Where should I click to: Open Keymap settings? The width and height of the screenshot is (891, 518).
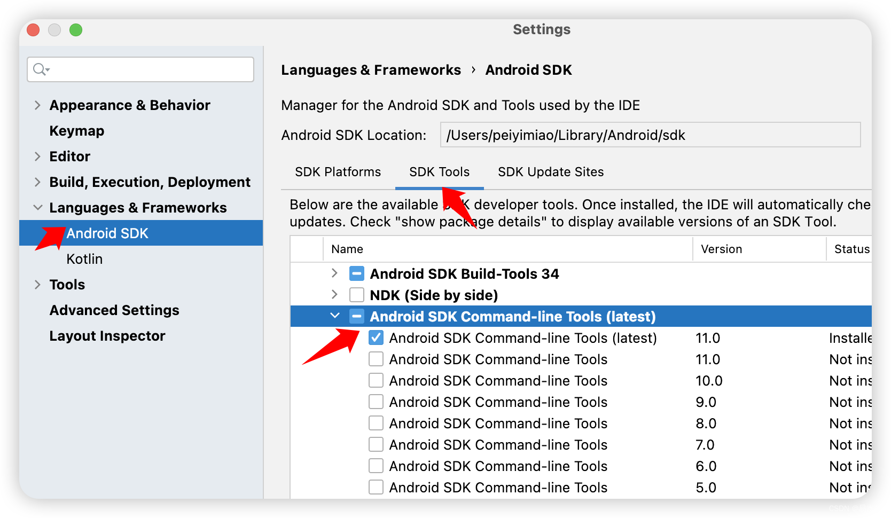77,131
